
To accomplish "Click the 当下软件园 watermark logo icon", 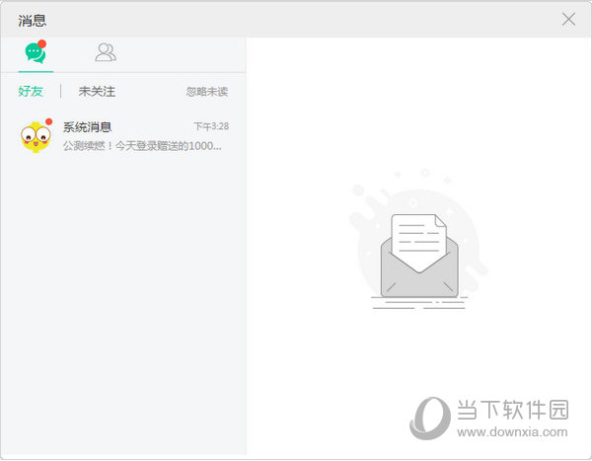I will click(428, 417).
